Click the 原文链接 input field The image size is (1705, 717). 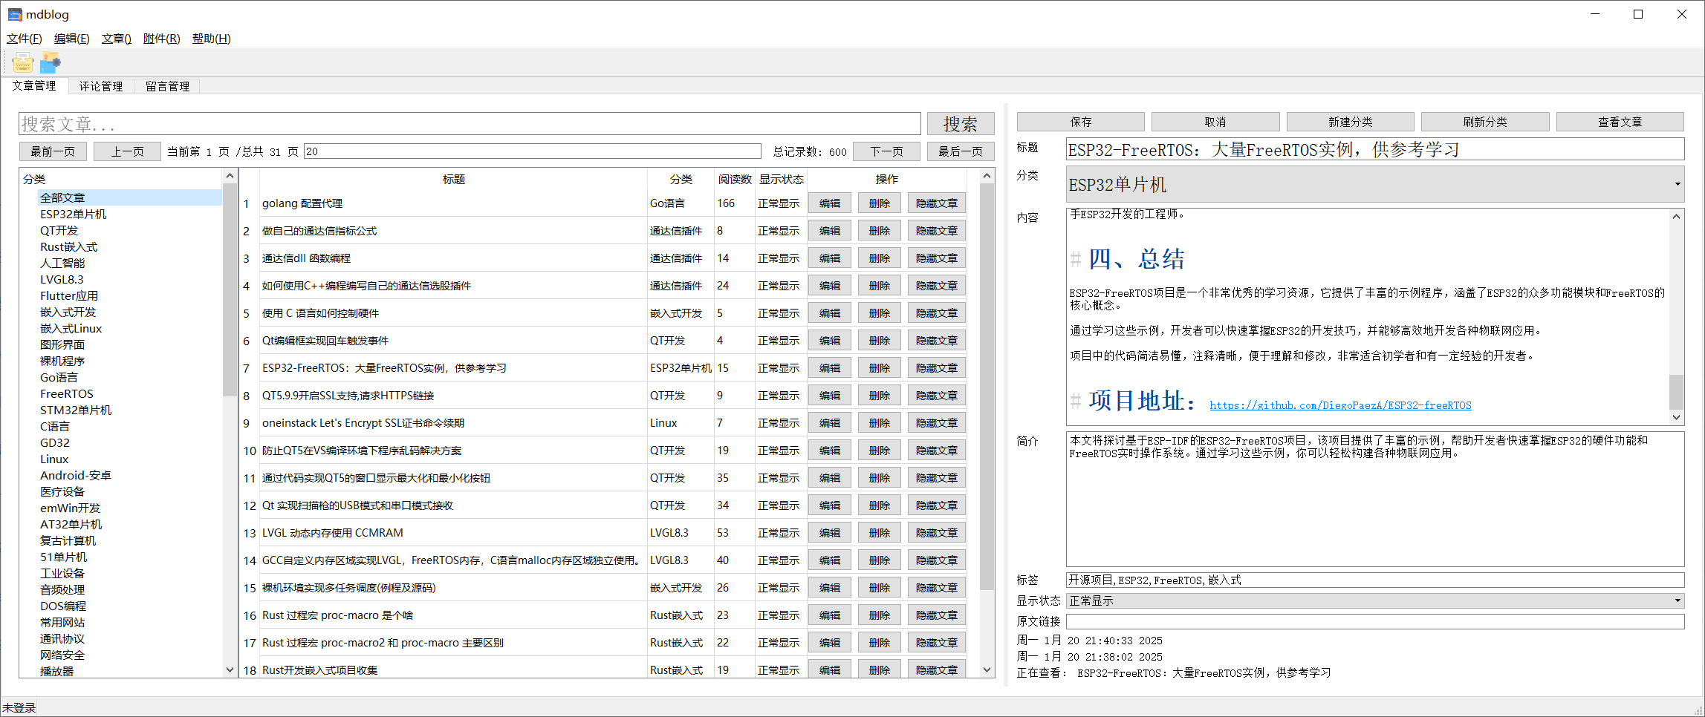coord(1375,621)
